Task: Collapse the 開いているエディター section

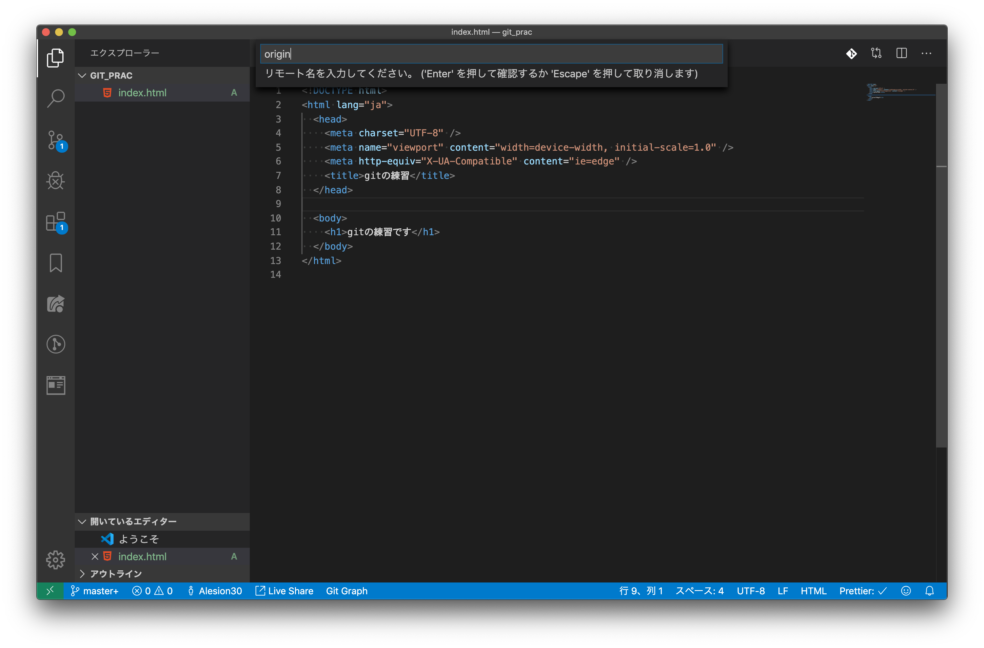Action: (162, 522)
